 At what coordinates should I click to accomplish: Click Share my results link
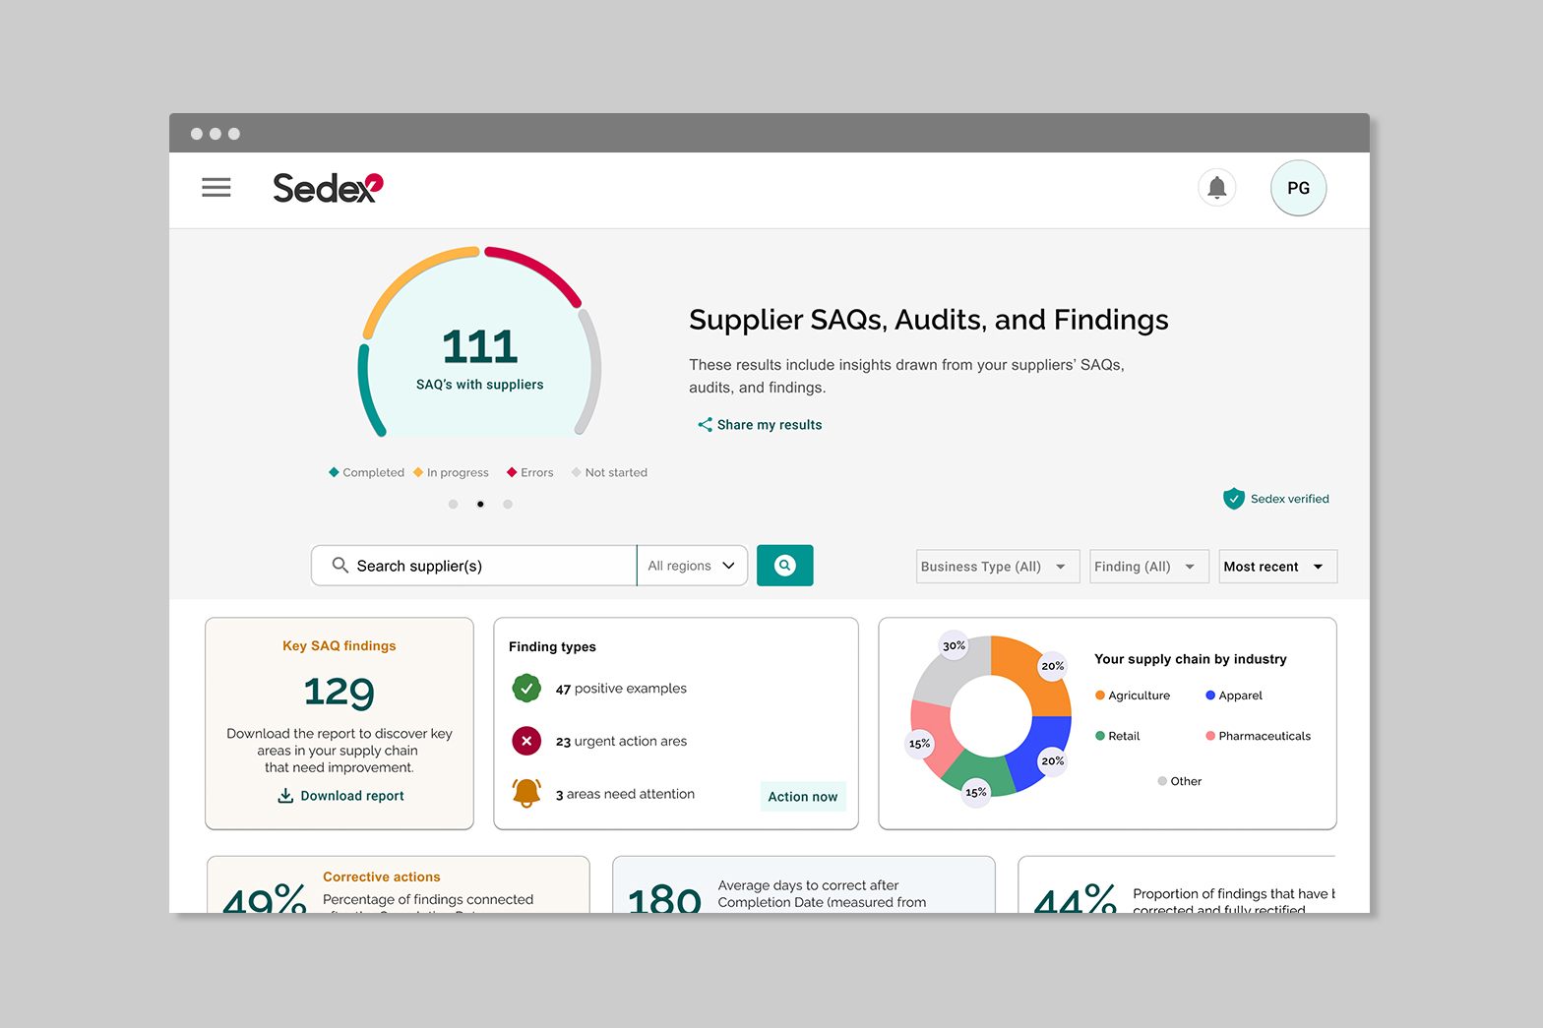(x=760, y=425)
